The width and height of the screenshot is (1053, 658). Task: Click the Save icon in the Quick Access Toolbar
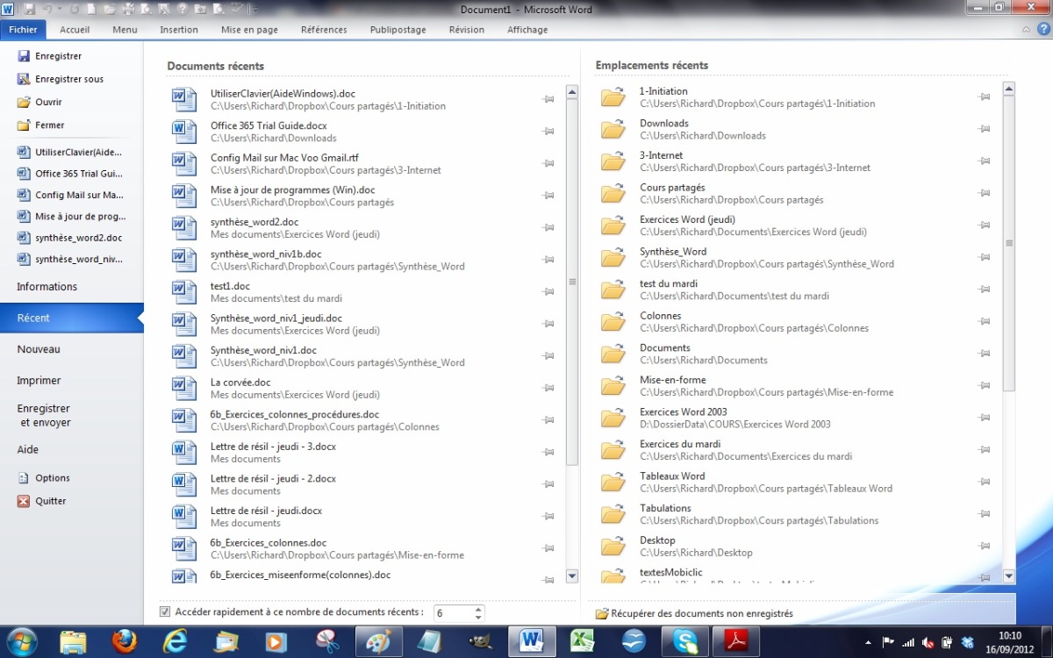[30, 9]
